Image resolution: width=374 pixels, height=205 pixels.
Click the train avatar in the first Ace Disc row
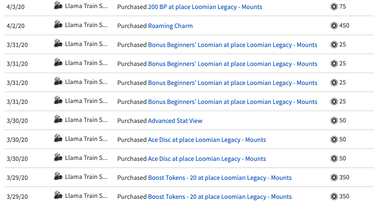tap(58, 139)
